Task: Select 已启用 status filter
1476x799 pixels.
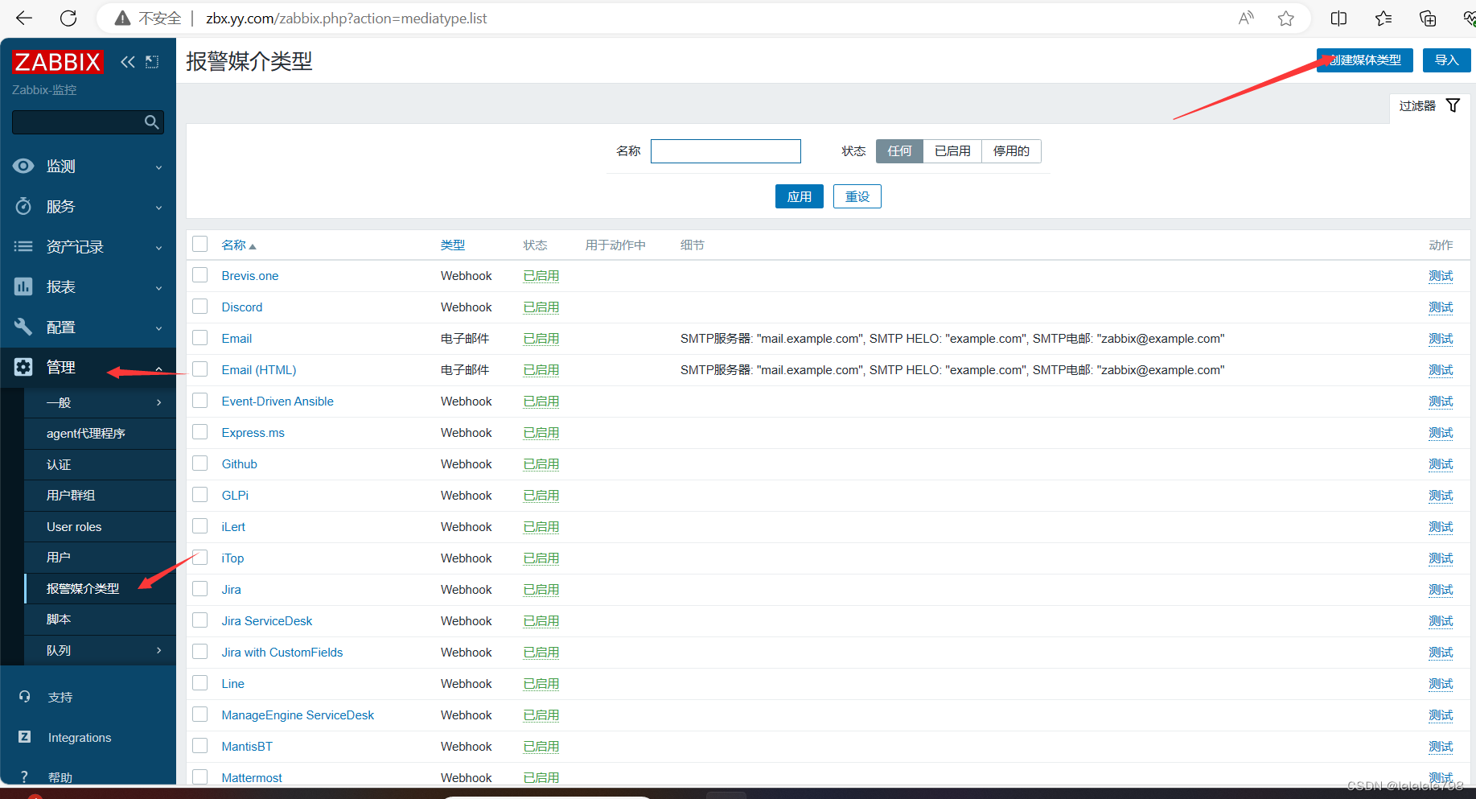Action: (952, 151)
